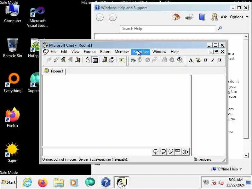Screen dimensions: 252x189
Task: Click the greyed NetMeeting globe icon
Action: pos(164,60)
